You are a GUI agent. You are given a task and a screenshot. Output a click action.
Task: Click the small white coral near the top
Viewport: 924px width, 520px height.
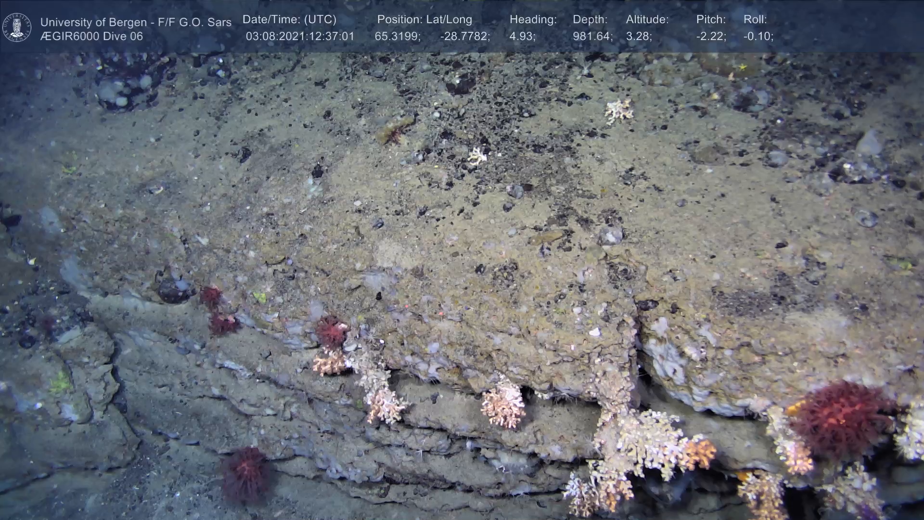[x=619, y=111]
